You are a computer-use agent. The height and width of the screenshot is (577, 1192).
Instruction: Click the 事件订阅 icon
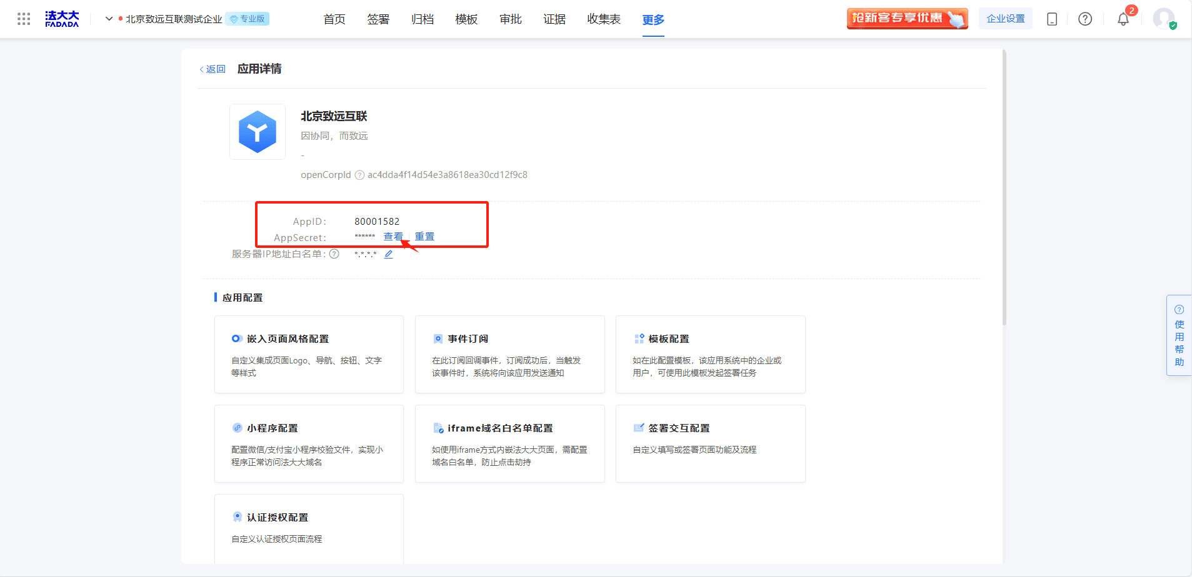[x=438, y=338]
